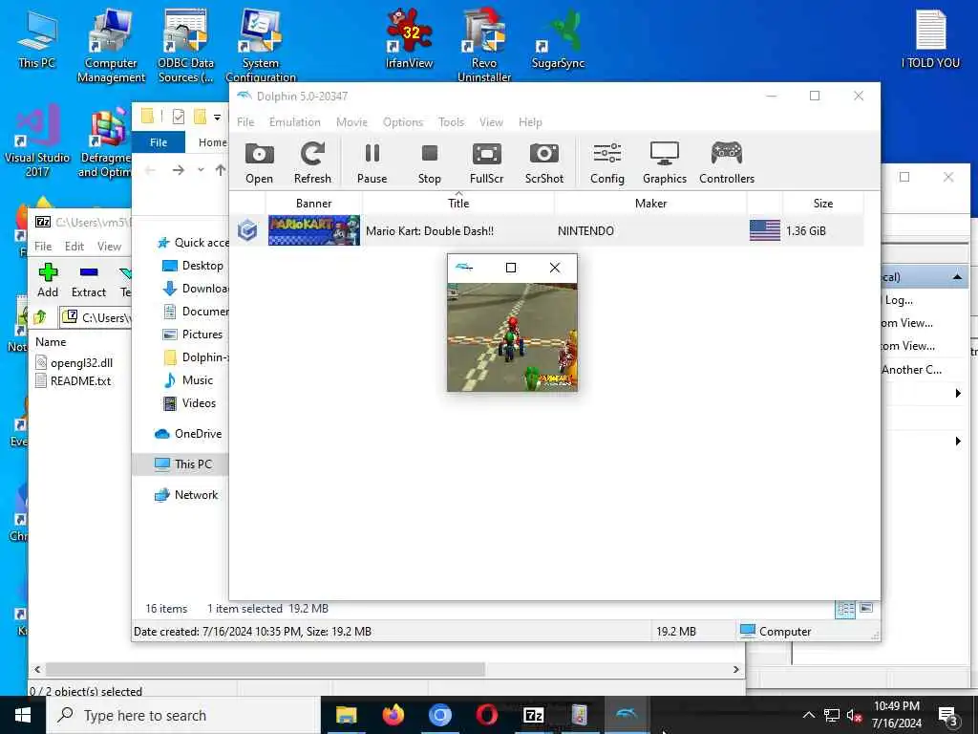Go forward in File Explorer
The width and height of the screenshot is (978, 734).
(179, 170)
